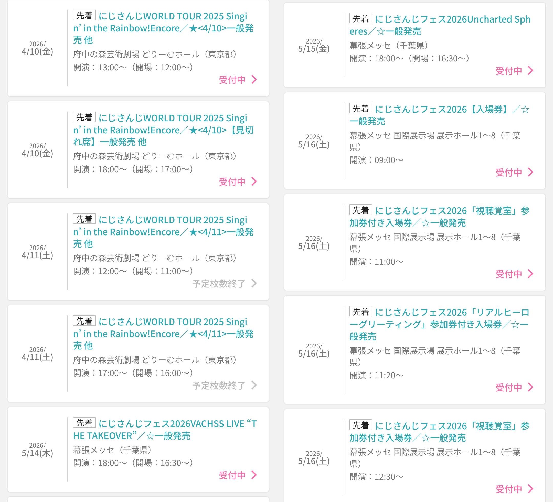This screenshot has width=553, height=502.
Task: Click the chevron on the Uncharted Spheres listing
Action: tap(531, 70)
